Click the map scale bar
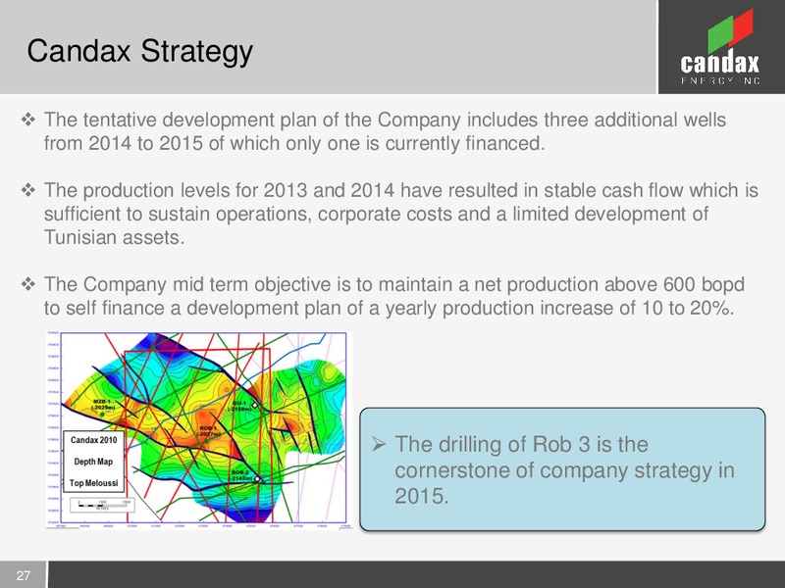Screen dimensions: 785x588 [102, 505]
